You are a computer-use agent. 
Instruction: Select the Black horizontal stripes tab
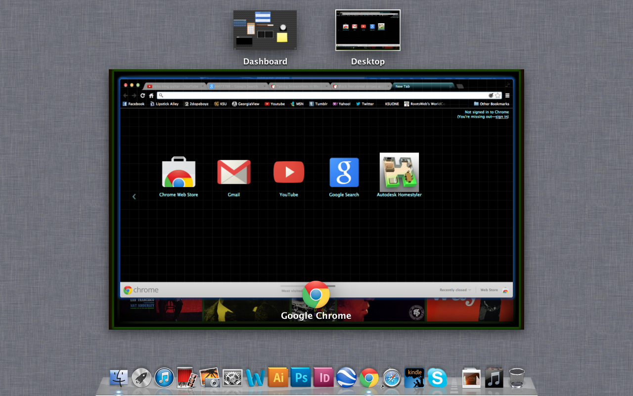361,86
